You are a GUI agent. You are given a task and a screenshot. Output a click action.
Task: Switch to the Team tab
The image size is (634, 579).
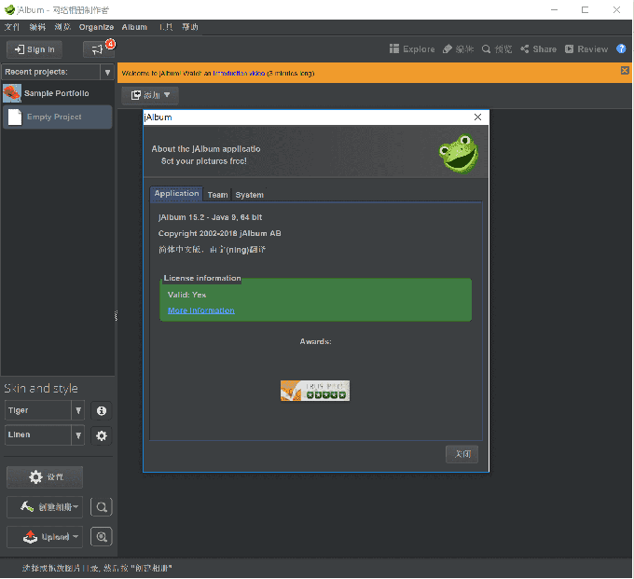(217, 195)
